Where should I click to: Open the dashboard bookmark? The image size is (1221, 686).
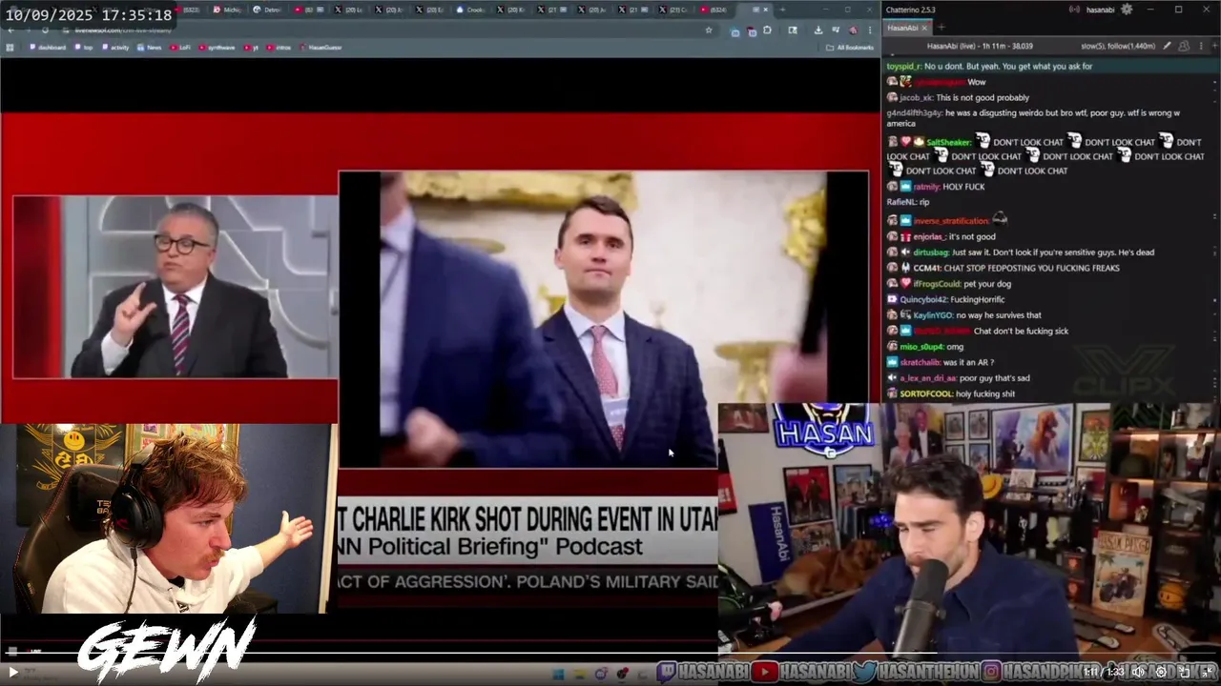tap(48, 47)
